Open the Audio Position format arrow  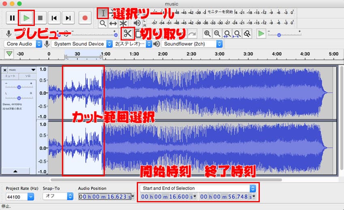tap(133, 196)
